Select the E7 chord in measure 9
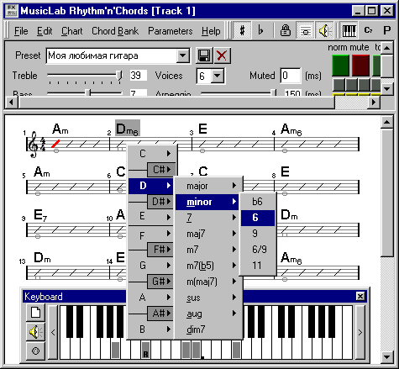 pos(40,215)
